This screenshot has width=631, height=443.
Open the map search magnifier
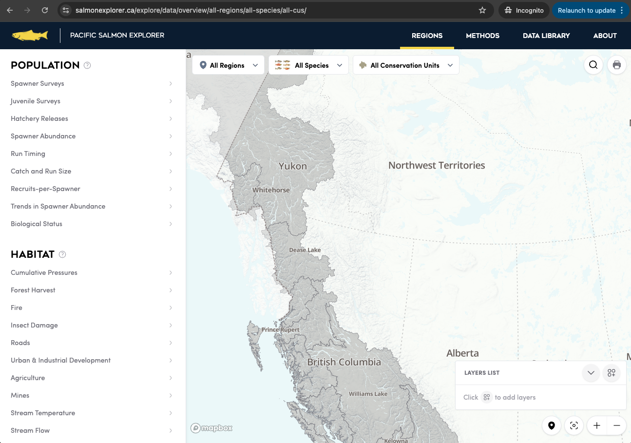tap(593, 65)
